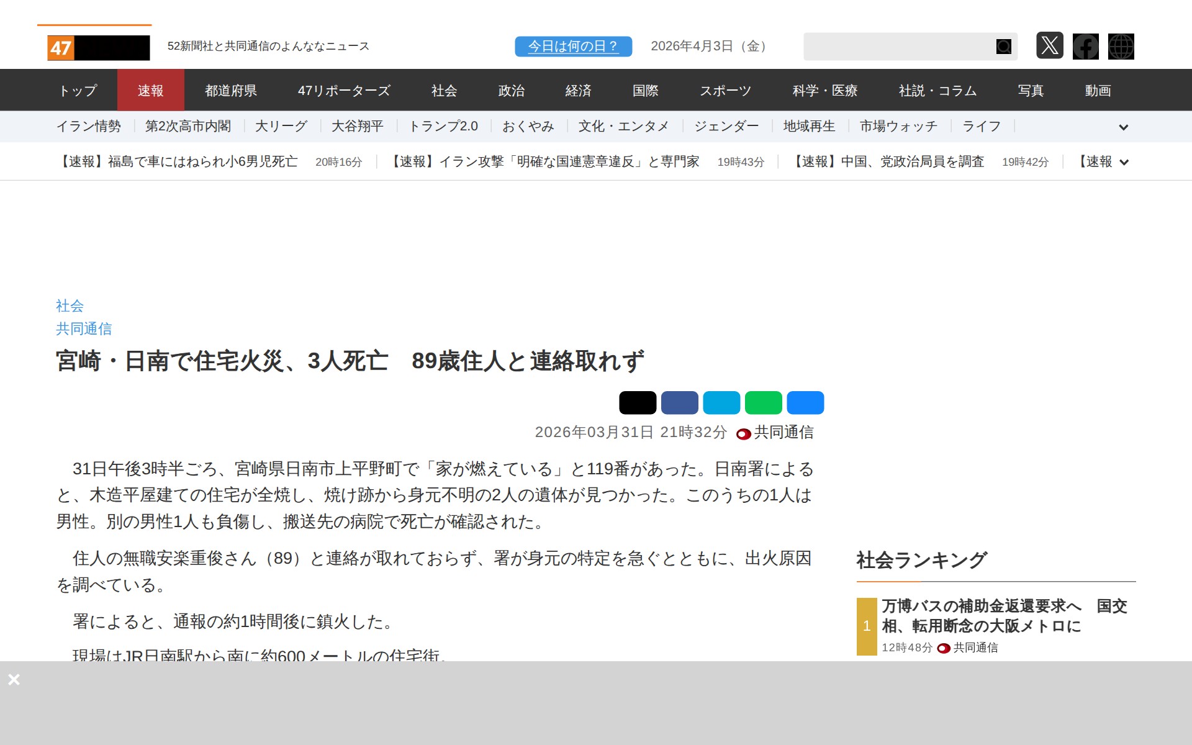Open the Facebook page icon

1085,47
